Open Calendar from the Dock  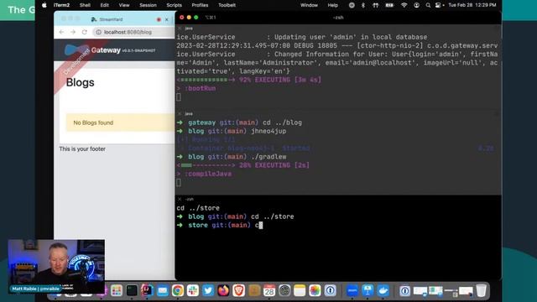point(269,290)
